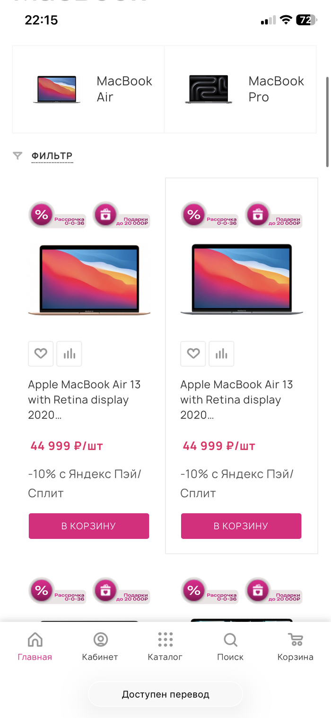Click the page scrollbar on the right
This screenshot has height=718, width=331.
click(328, 121)
